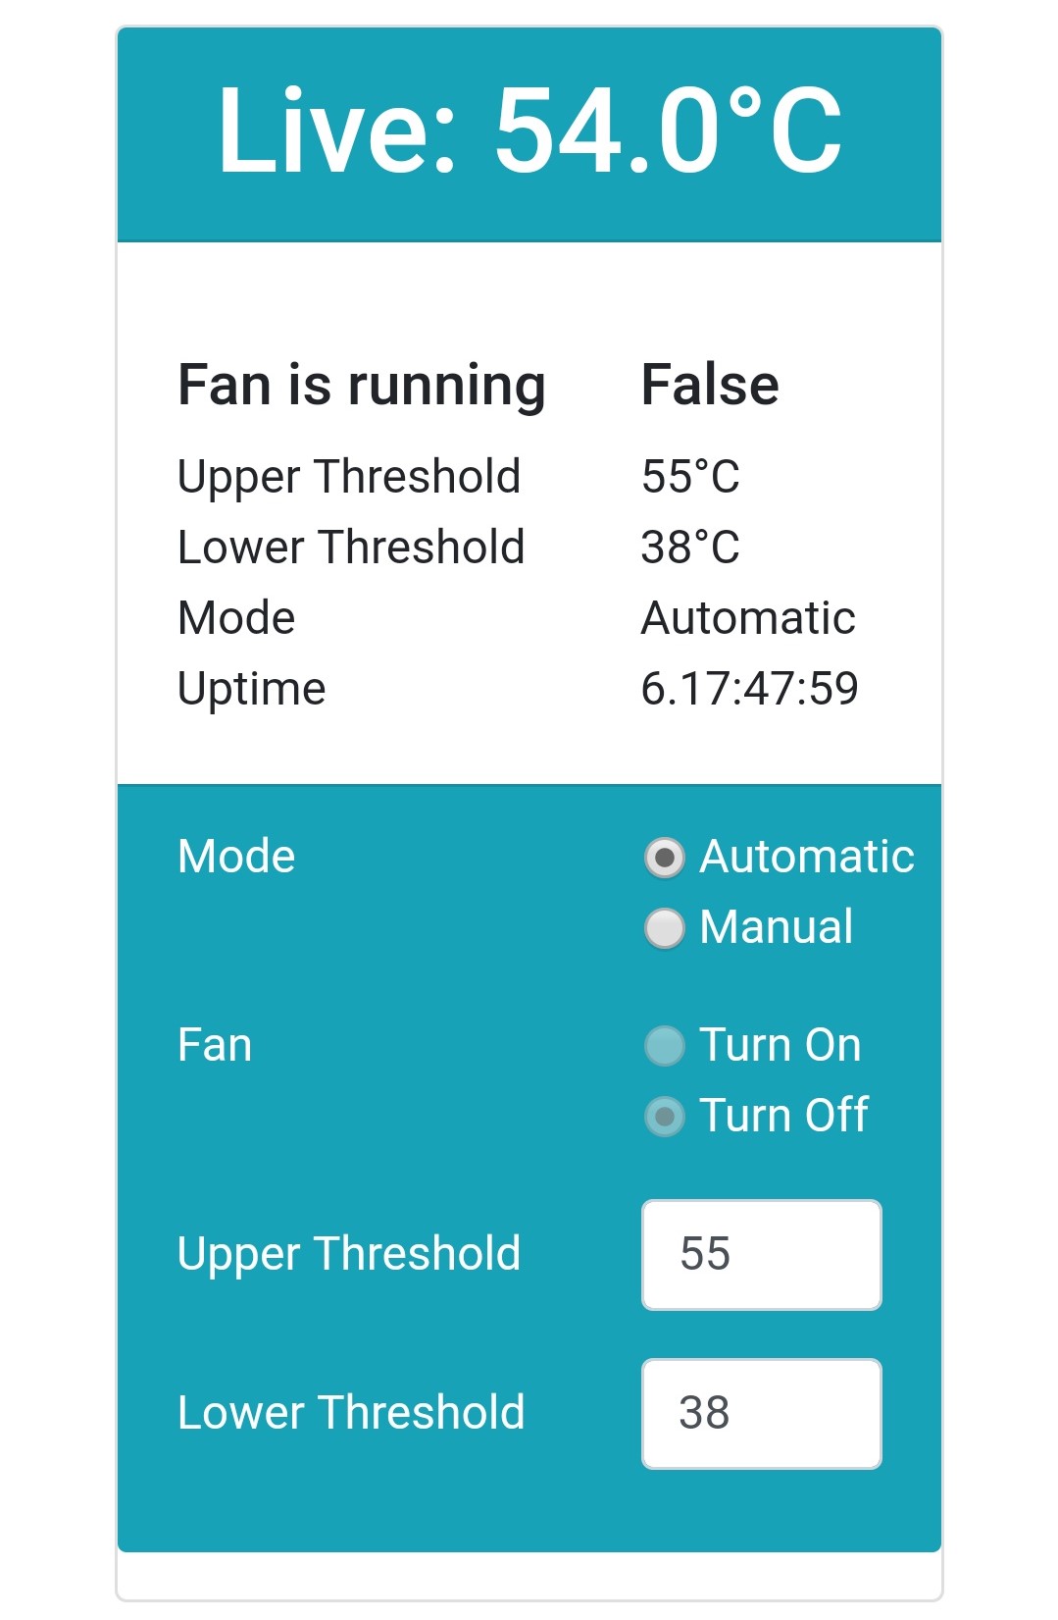Screen dimensions: 1058x1620
Task: Click the False fan status value
Action: coord(710,384)
